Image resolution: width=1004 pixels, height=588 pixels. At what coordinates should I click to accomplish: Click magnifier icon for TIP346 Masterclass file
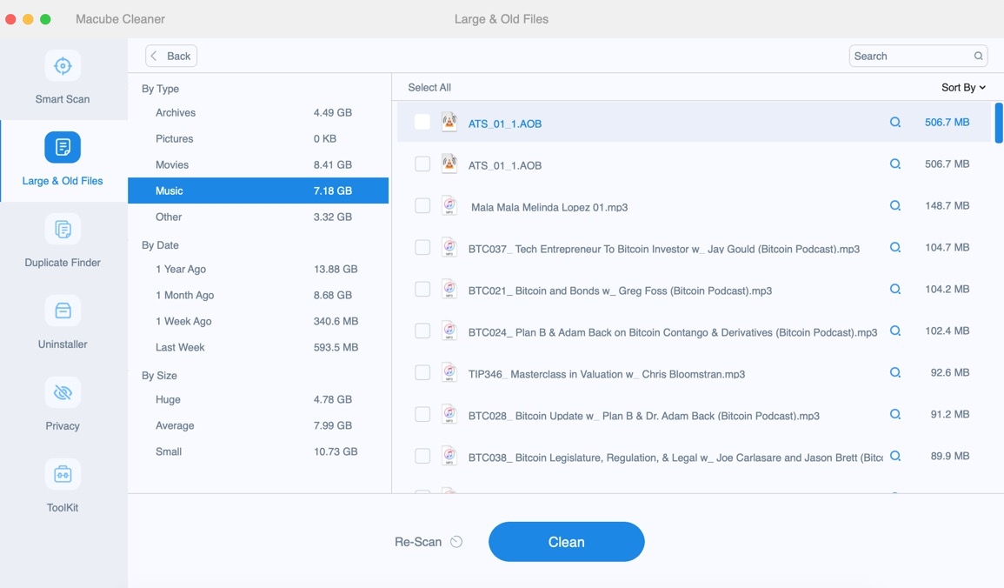pyautogui.click(x=895, y=372)
